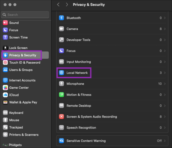This screenshot has height=148, width=172.
Task: Go forward with the right arrow button
Action: point(67,4)
